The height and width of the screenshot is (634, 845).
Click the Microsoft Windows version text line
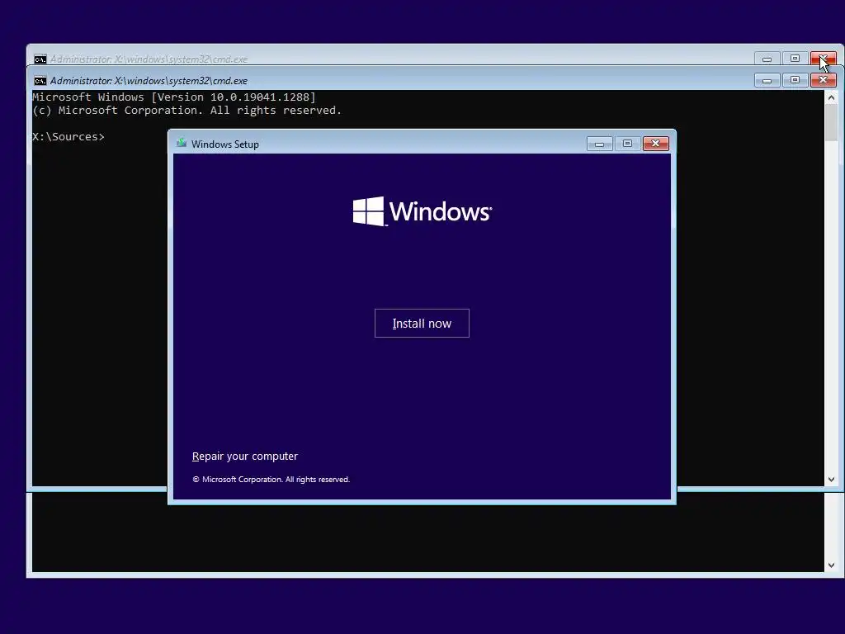[x=174, y=97]
